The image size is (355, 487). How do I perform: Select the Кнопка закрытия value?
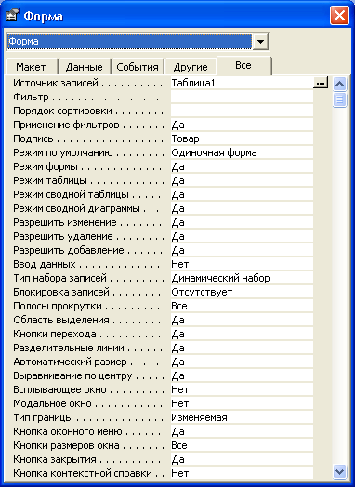coord(242,459)
